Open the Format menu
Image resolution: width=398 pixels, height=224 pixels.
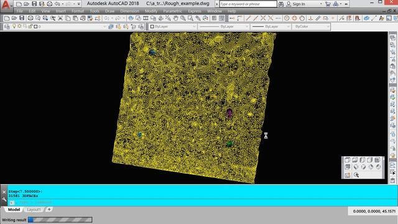pyautogui.click(x=78, y=11)
